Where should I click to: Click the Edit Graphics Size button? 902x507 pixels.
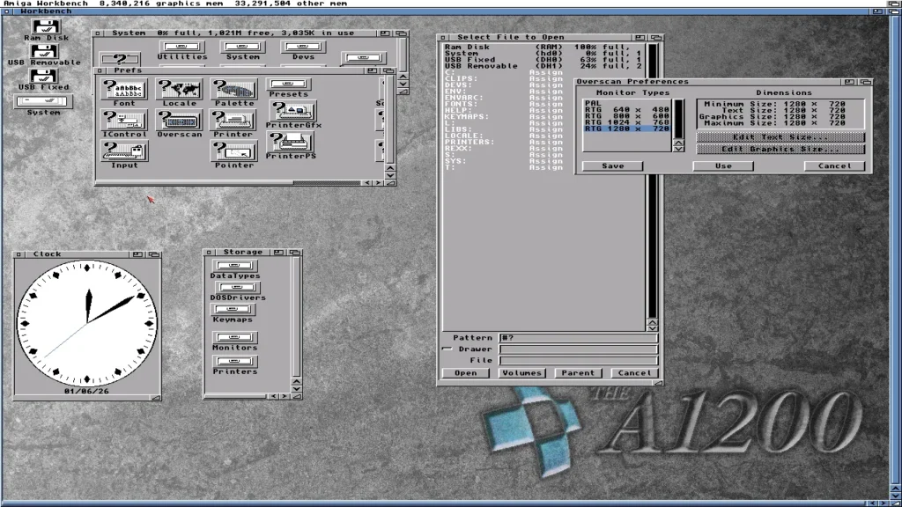click(x=780, y=149)
